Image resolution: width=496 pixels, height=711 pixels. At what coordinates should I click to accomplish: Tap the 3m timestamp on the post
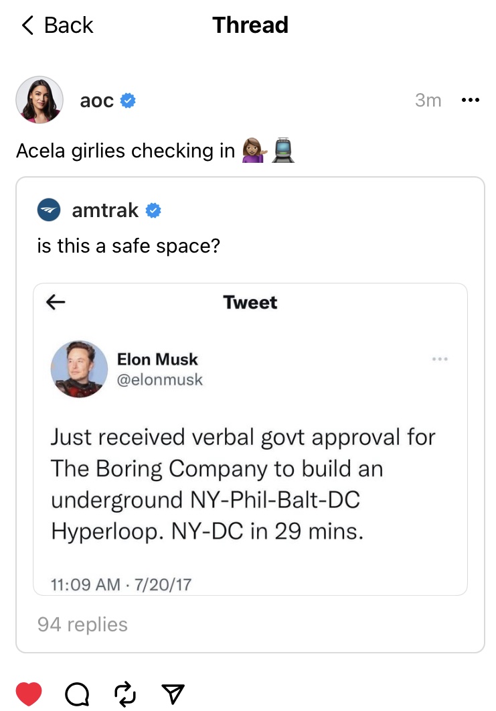point(428,101)
